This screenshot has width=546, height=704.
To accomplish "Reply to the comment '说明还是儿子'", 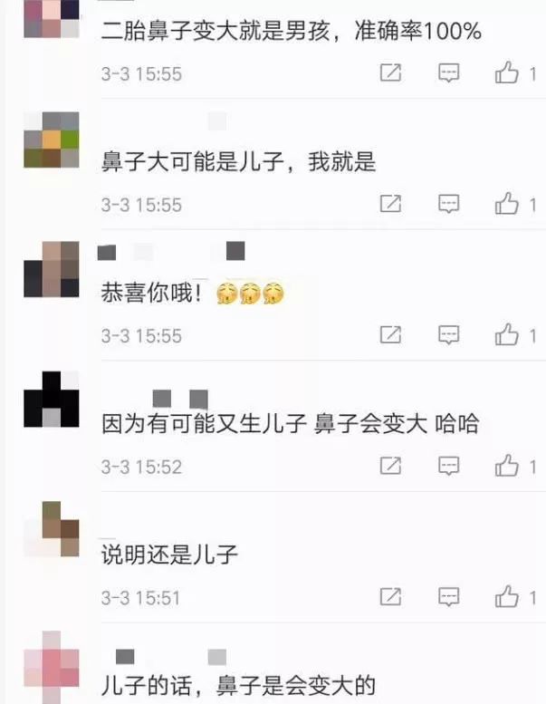I will [448, 597].
